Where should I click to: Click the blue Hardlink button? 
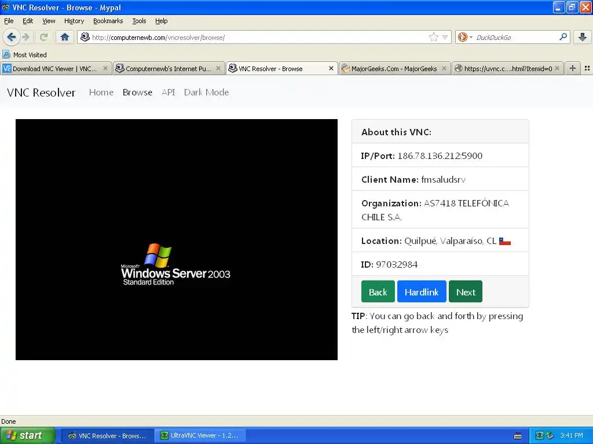pyautogui.click(x=422, y=291)
